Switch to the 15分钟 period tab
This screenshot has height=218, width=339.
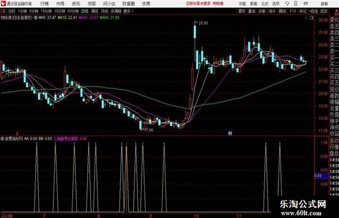click(46, 11)
